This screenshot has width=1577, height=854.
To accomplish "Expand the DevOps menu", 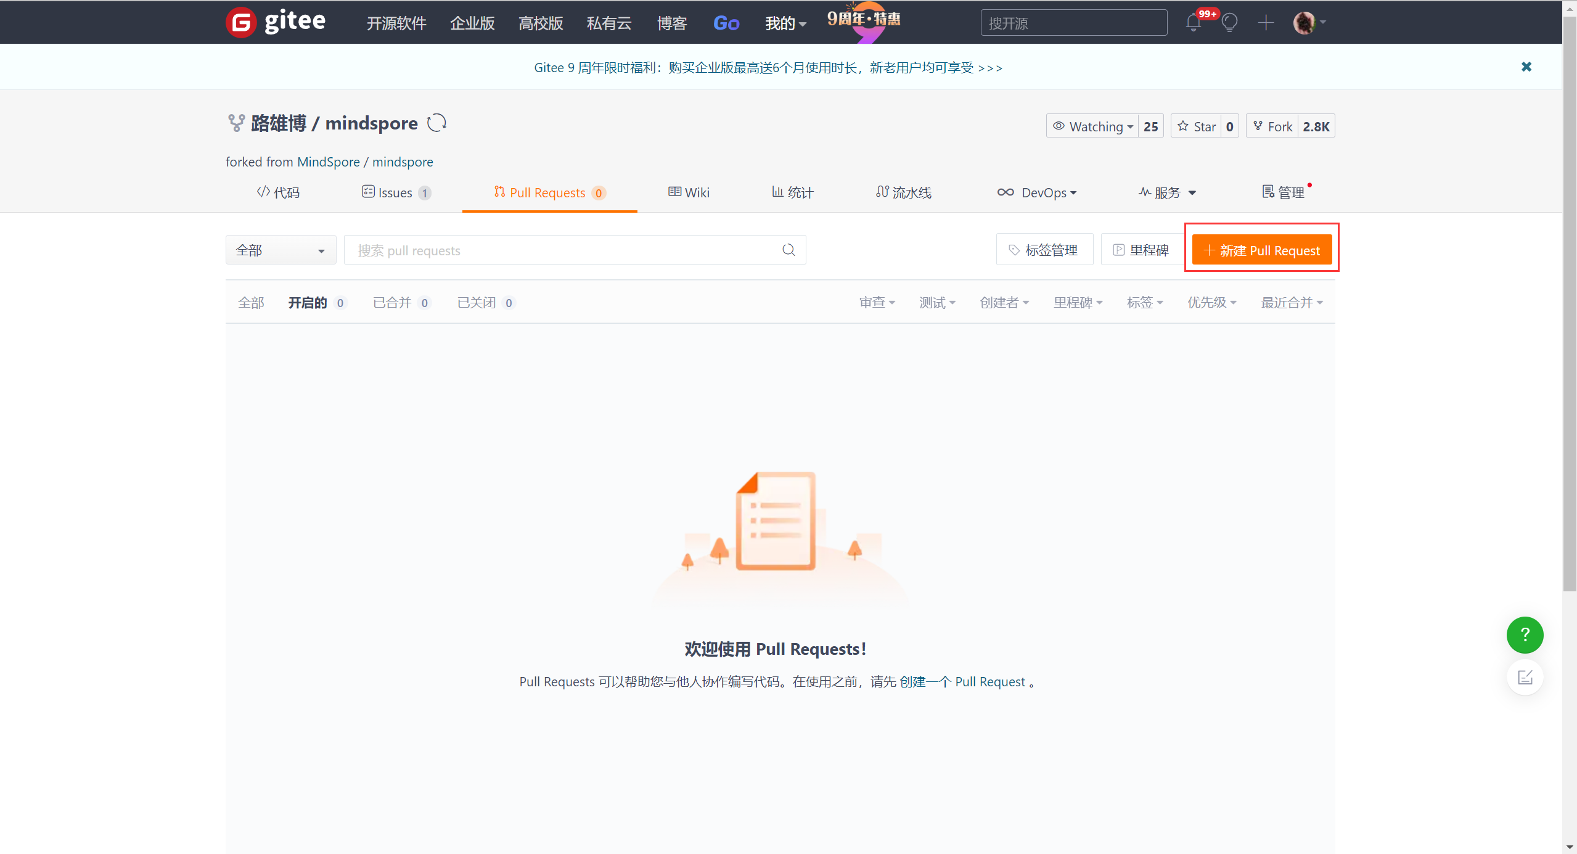I will 1038,193.
